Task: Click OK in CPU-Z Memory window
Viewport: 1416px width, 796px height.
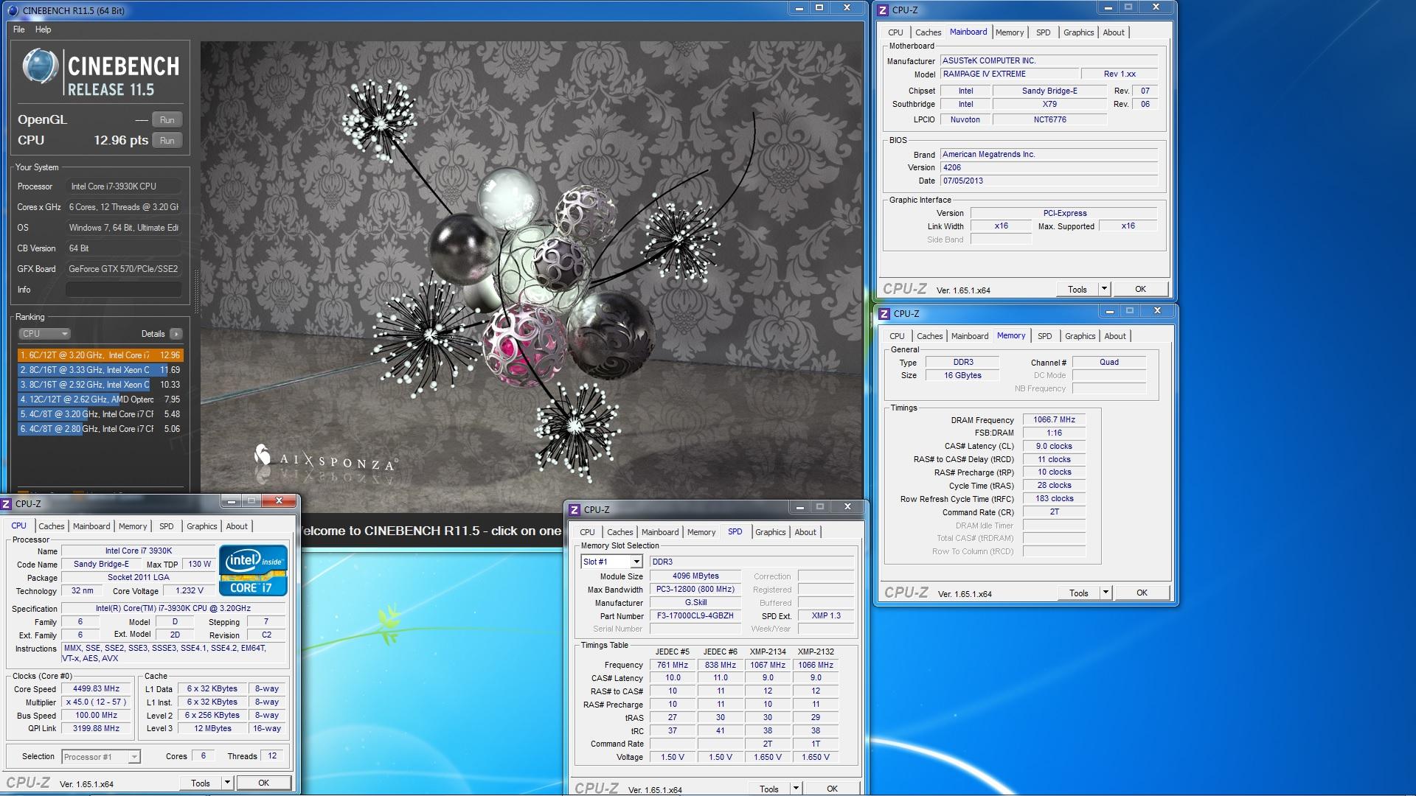Action: 1142,593
